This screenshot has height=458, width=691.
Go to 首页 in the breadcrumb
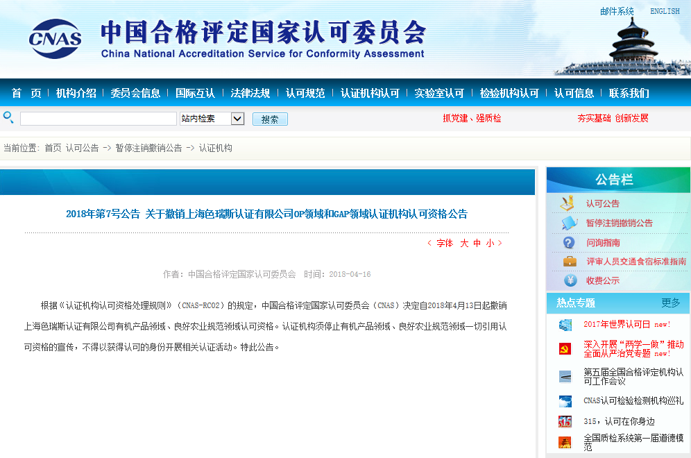tap(53, 148)
